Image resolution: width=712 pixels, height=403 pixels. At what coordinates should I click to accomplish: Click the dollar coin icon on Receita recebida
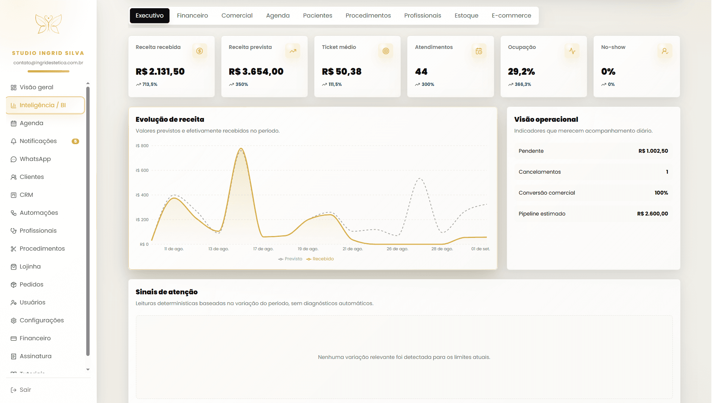[200, 51]
